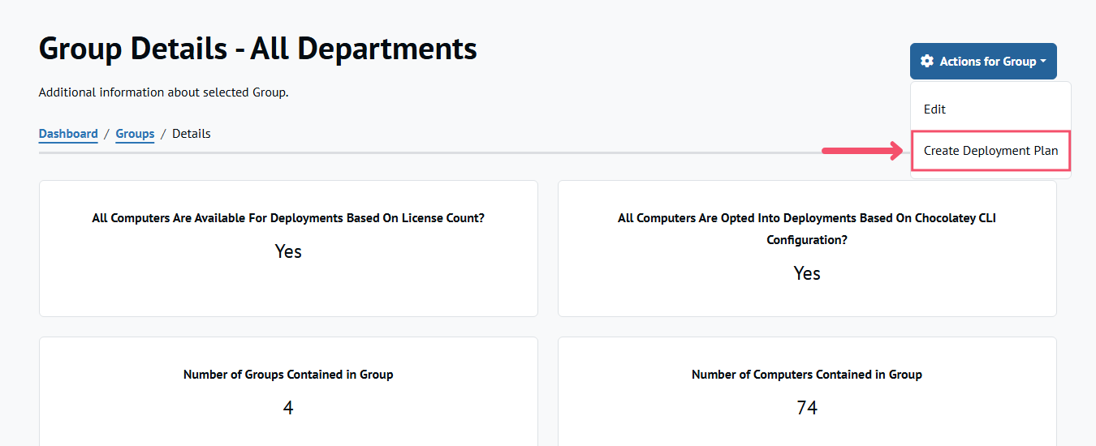This screenshot has width=1096, height=446.
Task: Click the computers count value 74
Action: 807,407
